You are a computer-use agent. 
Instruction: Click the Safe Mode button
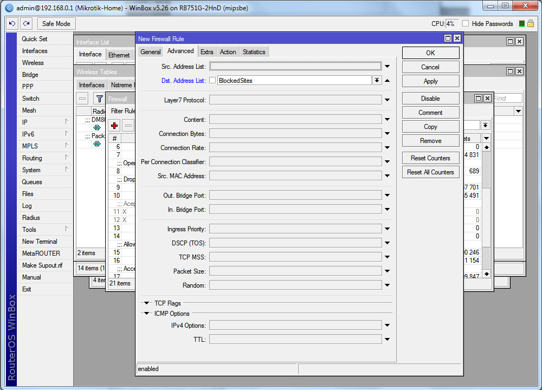[x=56, y=24]
